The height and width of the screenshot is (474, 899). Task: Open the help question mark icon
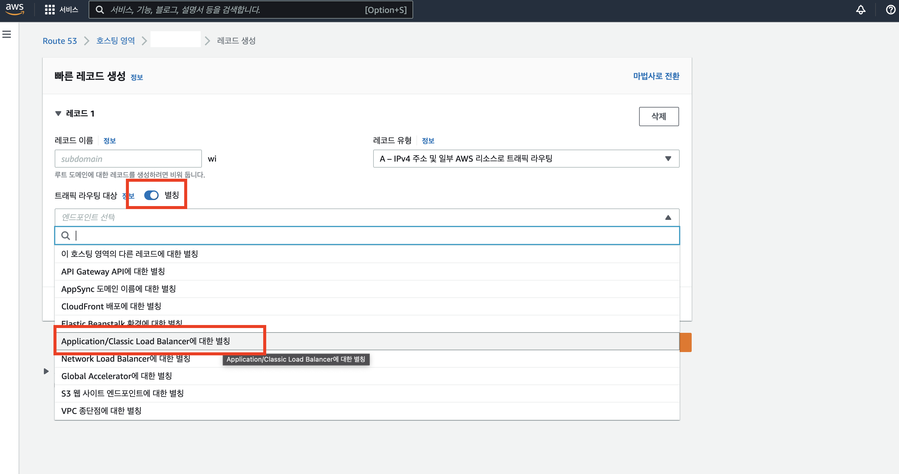tap(890, 10)
